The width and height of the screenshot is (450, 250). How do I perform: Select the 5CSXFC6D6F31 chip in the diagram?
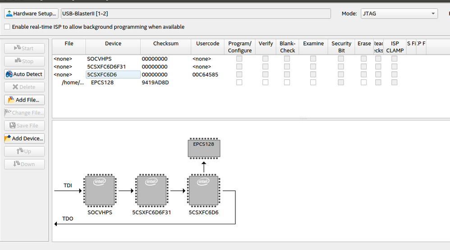point(152,191)
